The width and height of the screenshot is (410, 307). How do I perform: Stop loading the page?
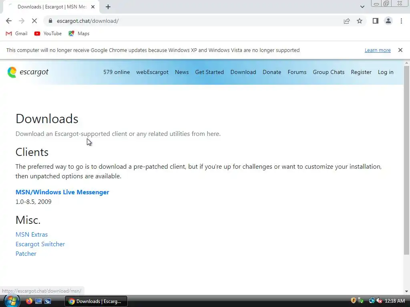click(34, 21)
